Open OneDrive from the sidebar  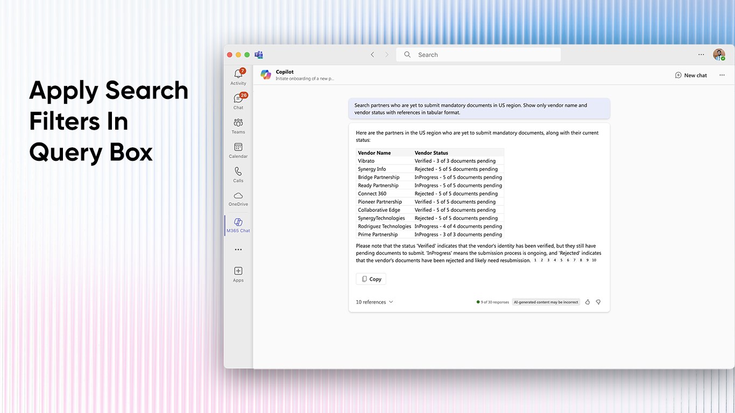(x=238, y=199)
